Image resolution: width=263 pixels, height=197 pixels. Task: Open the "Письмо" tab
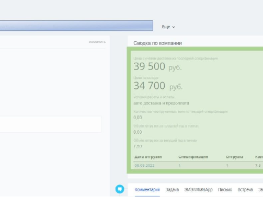coord(225,190)
